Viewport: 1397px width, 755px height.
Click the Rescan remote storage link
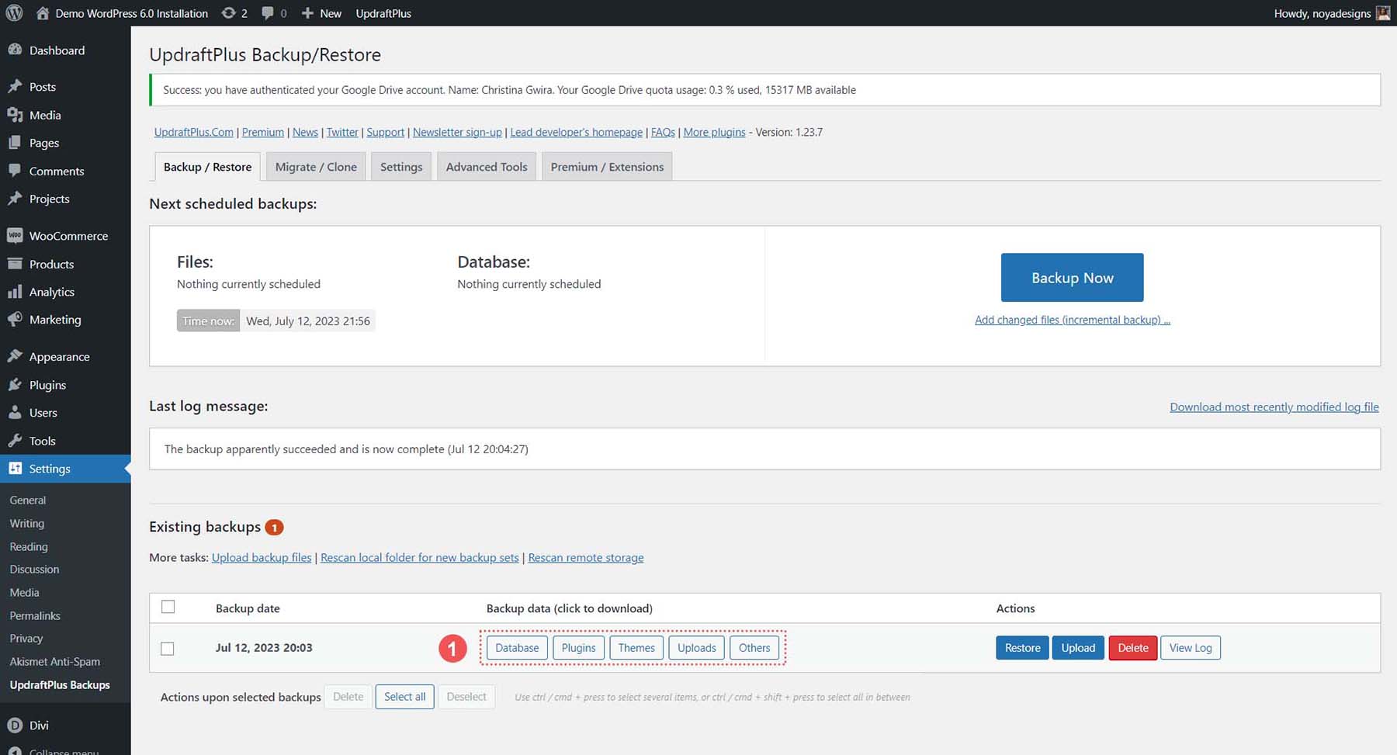pyautogui.click(x=585, y=557)
